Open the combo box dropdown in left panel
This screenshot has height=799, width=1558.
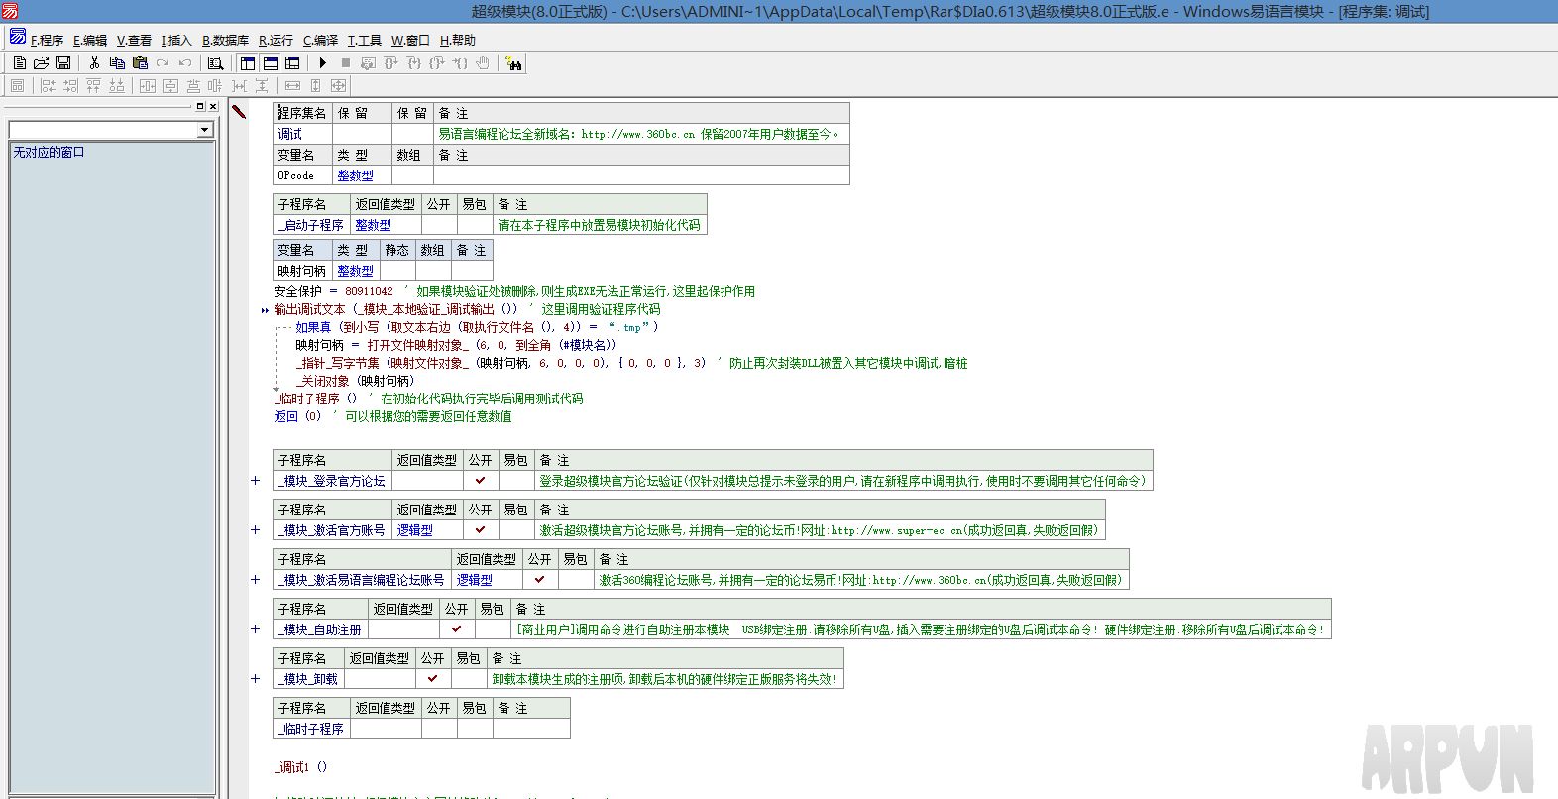coord(204,130)
